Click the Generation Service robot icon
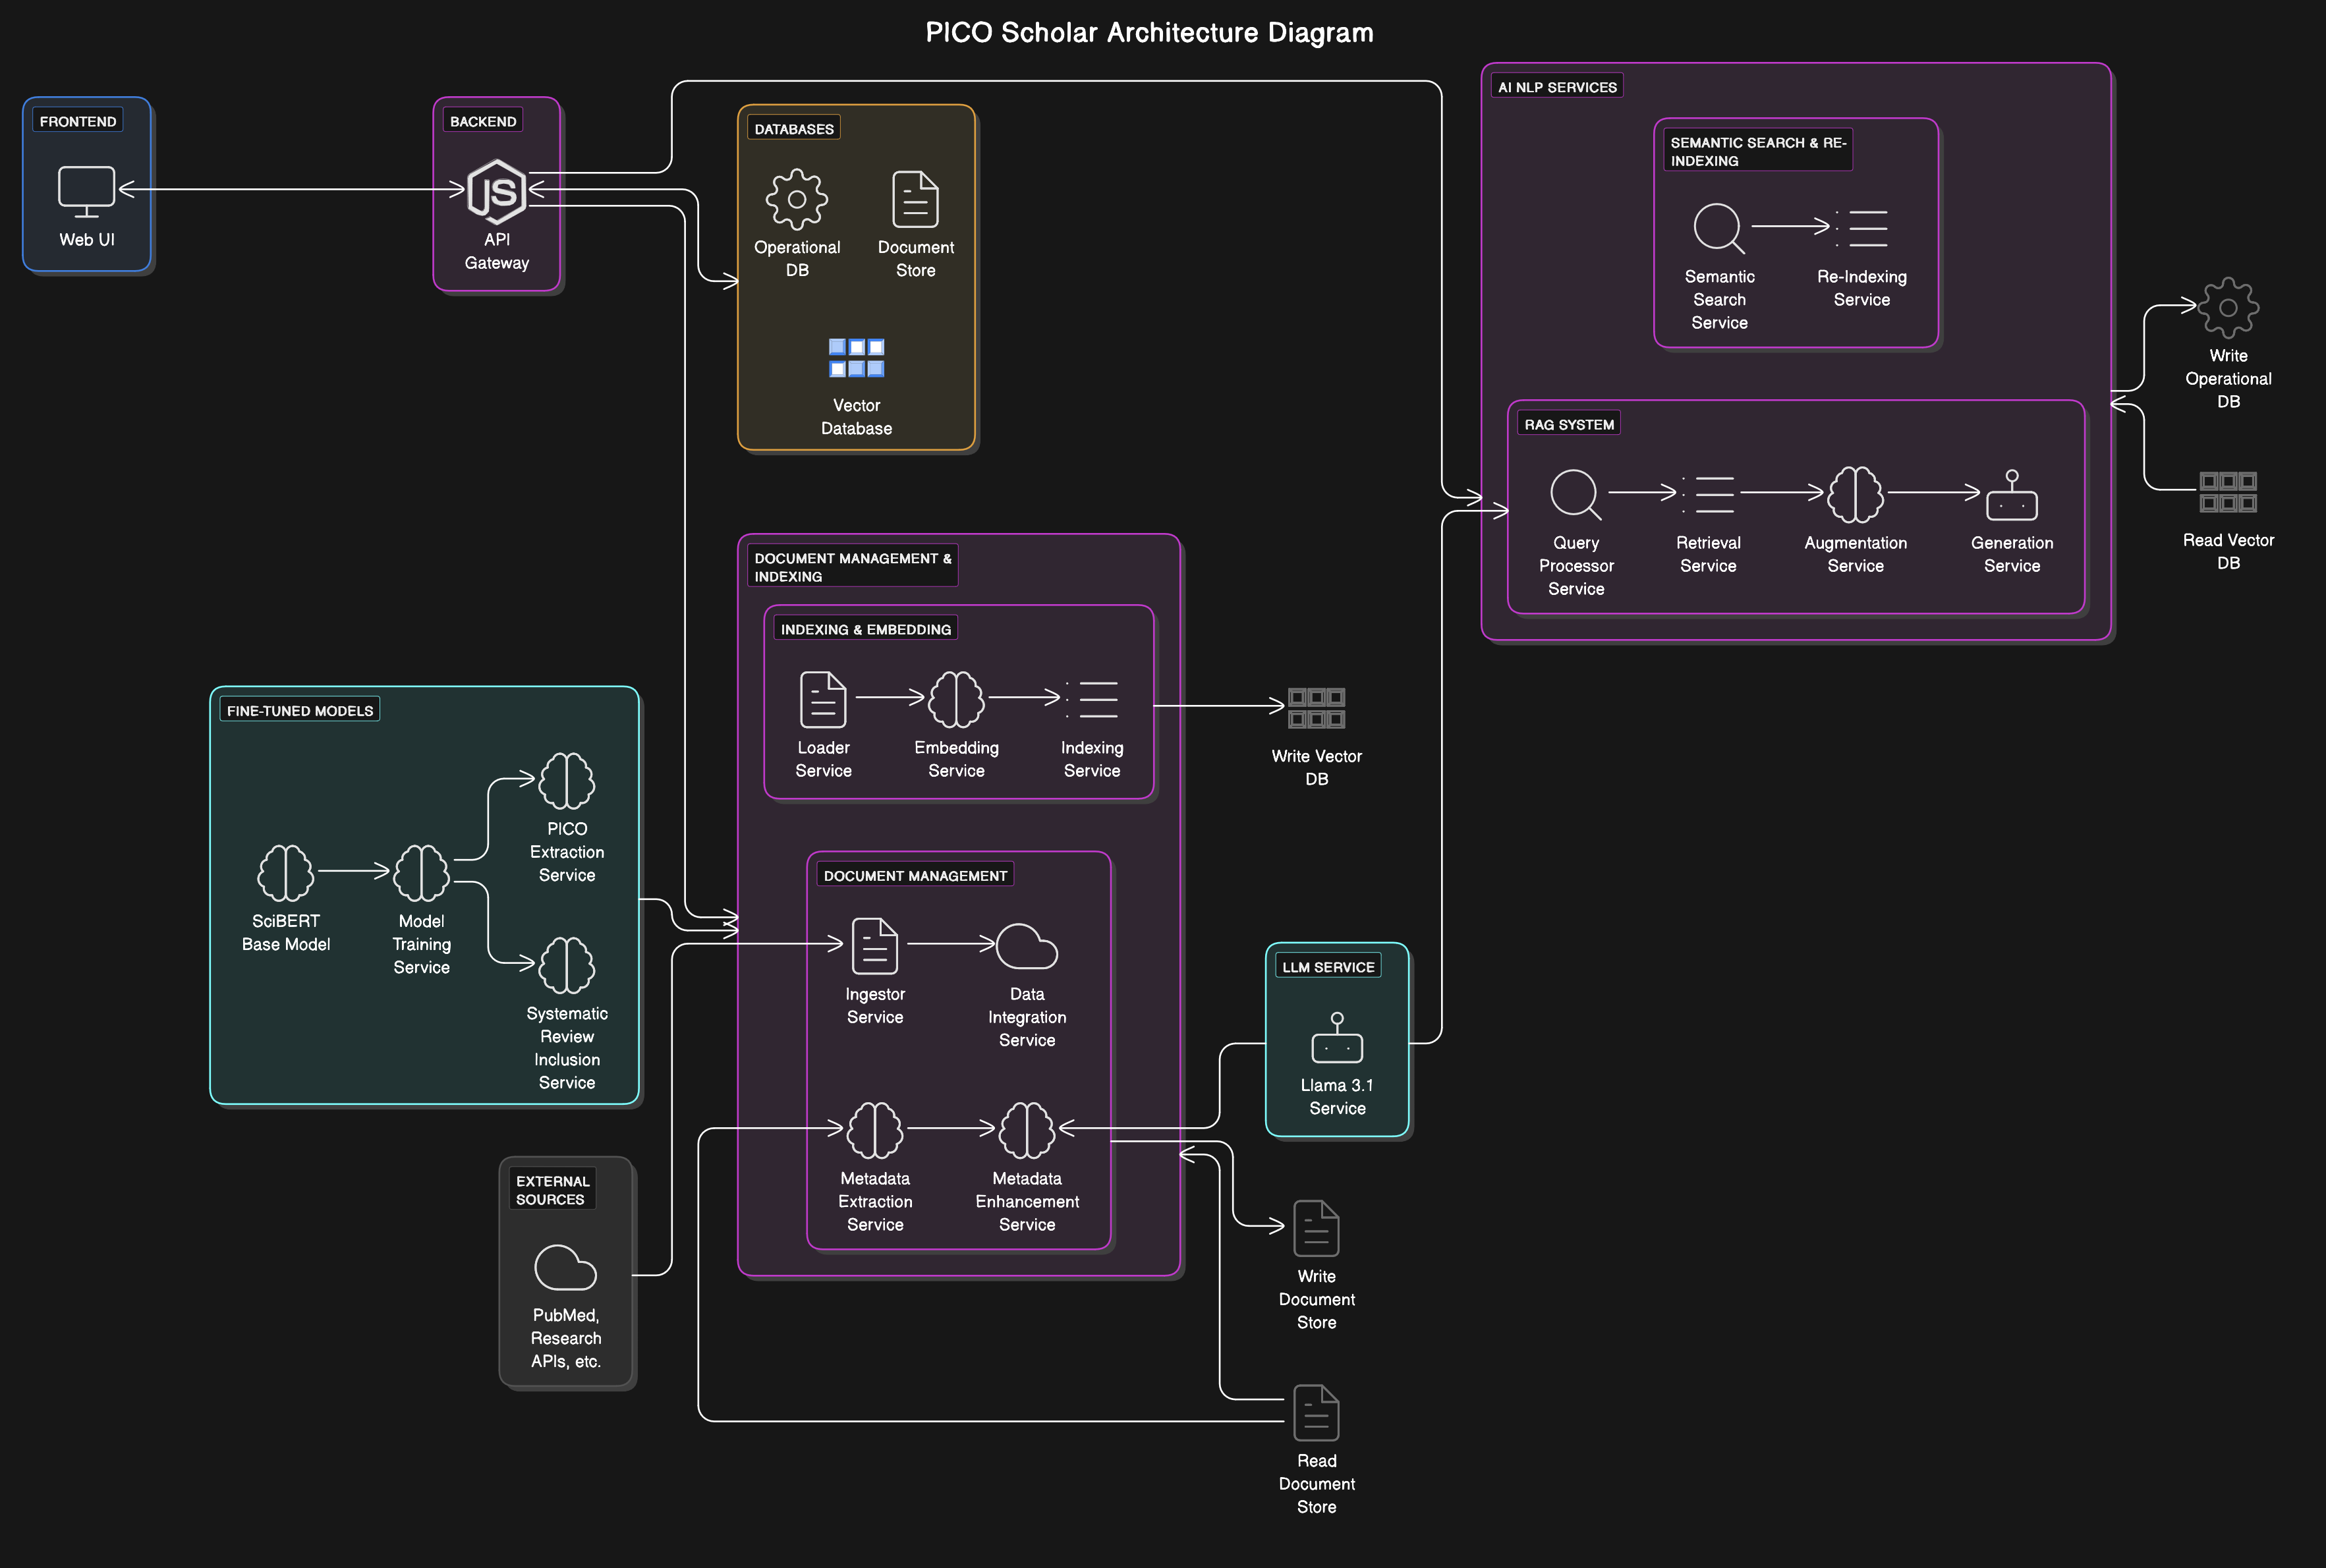2326x1568 pixels. coord(2011,495)
